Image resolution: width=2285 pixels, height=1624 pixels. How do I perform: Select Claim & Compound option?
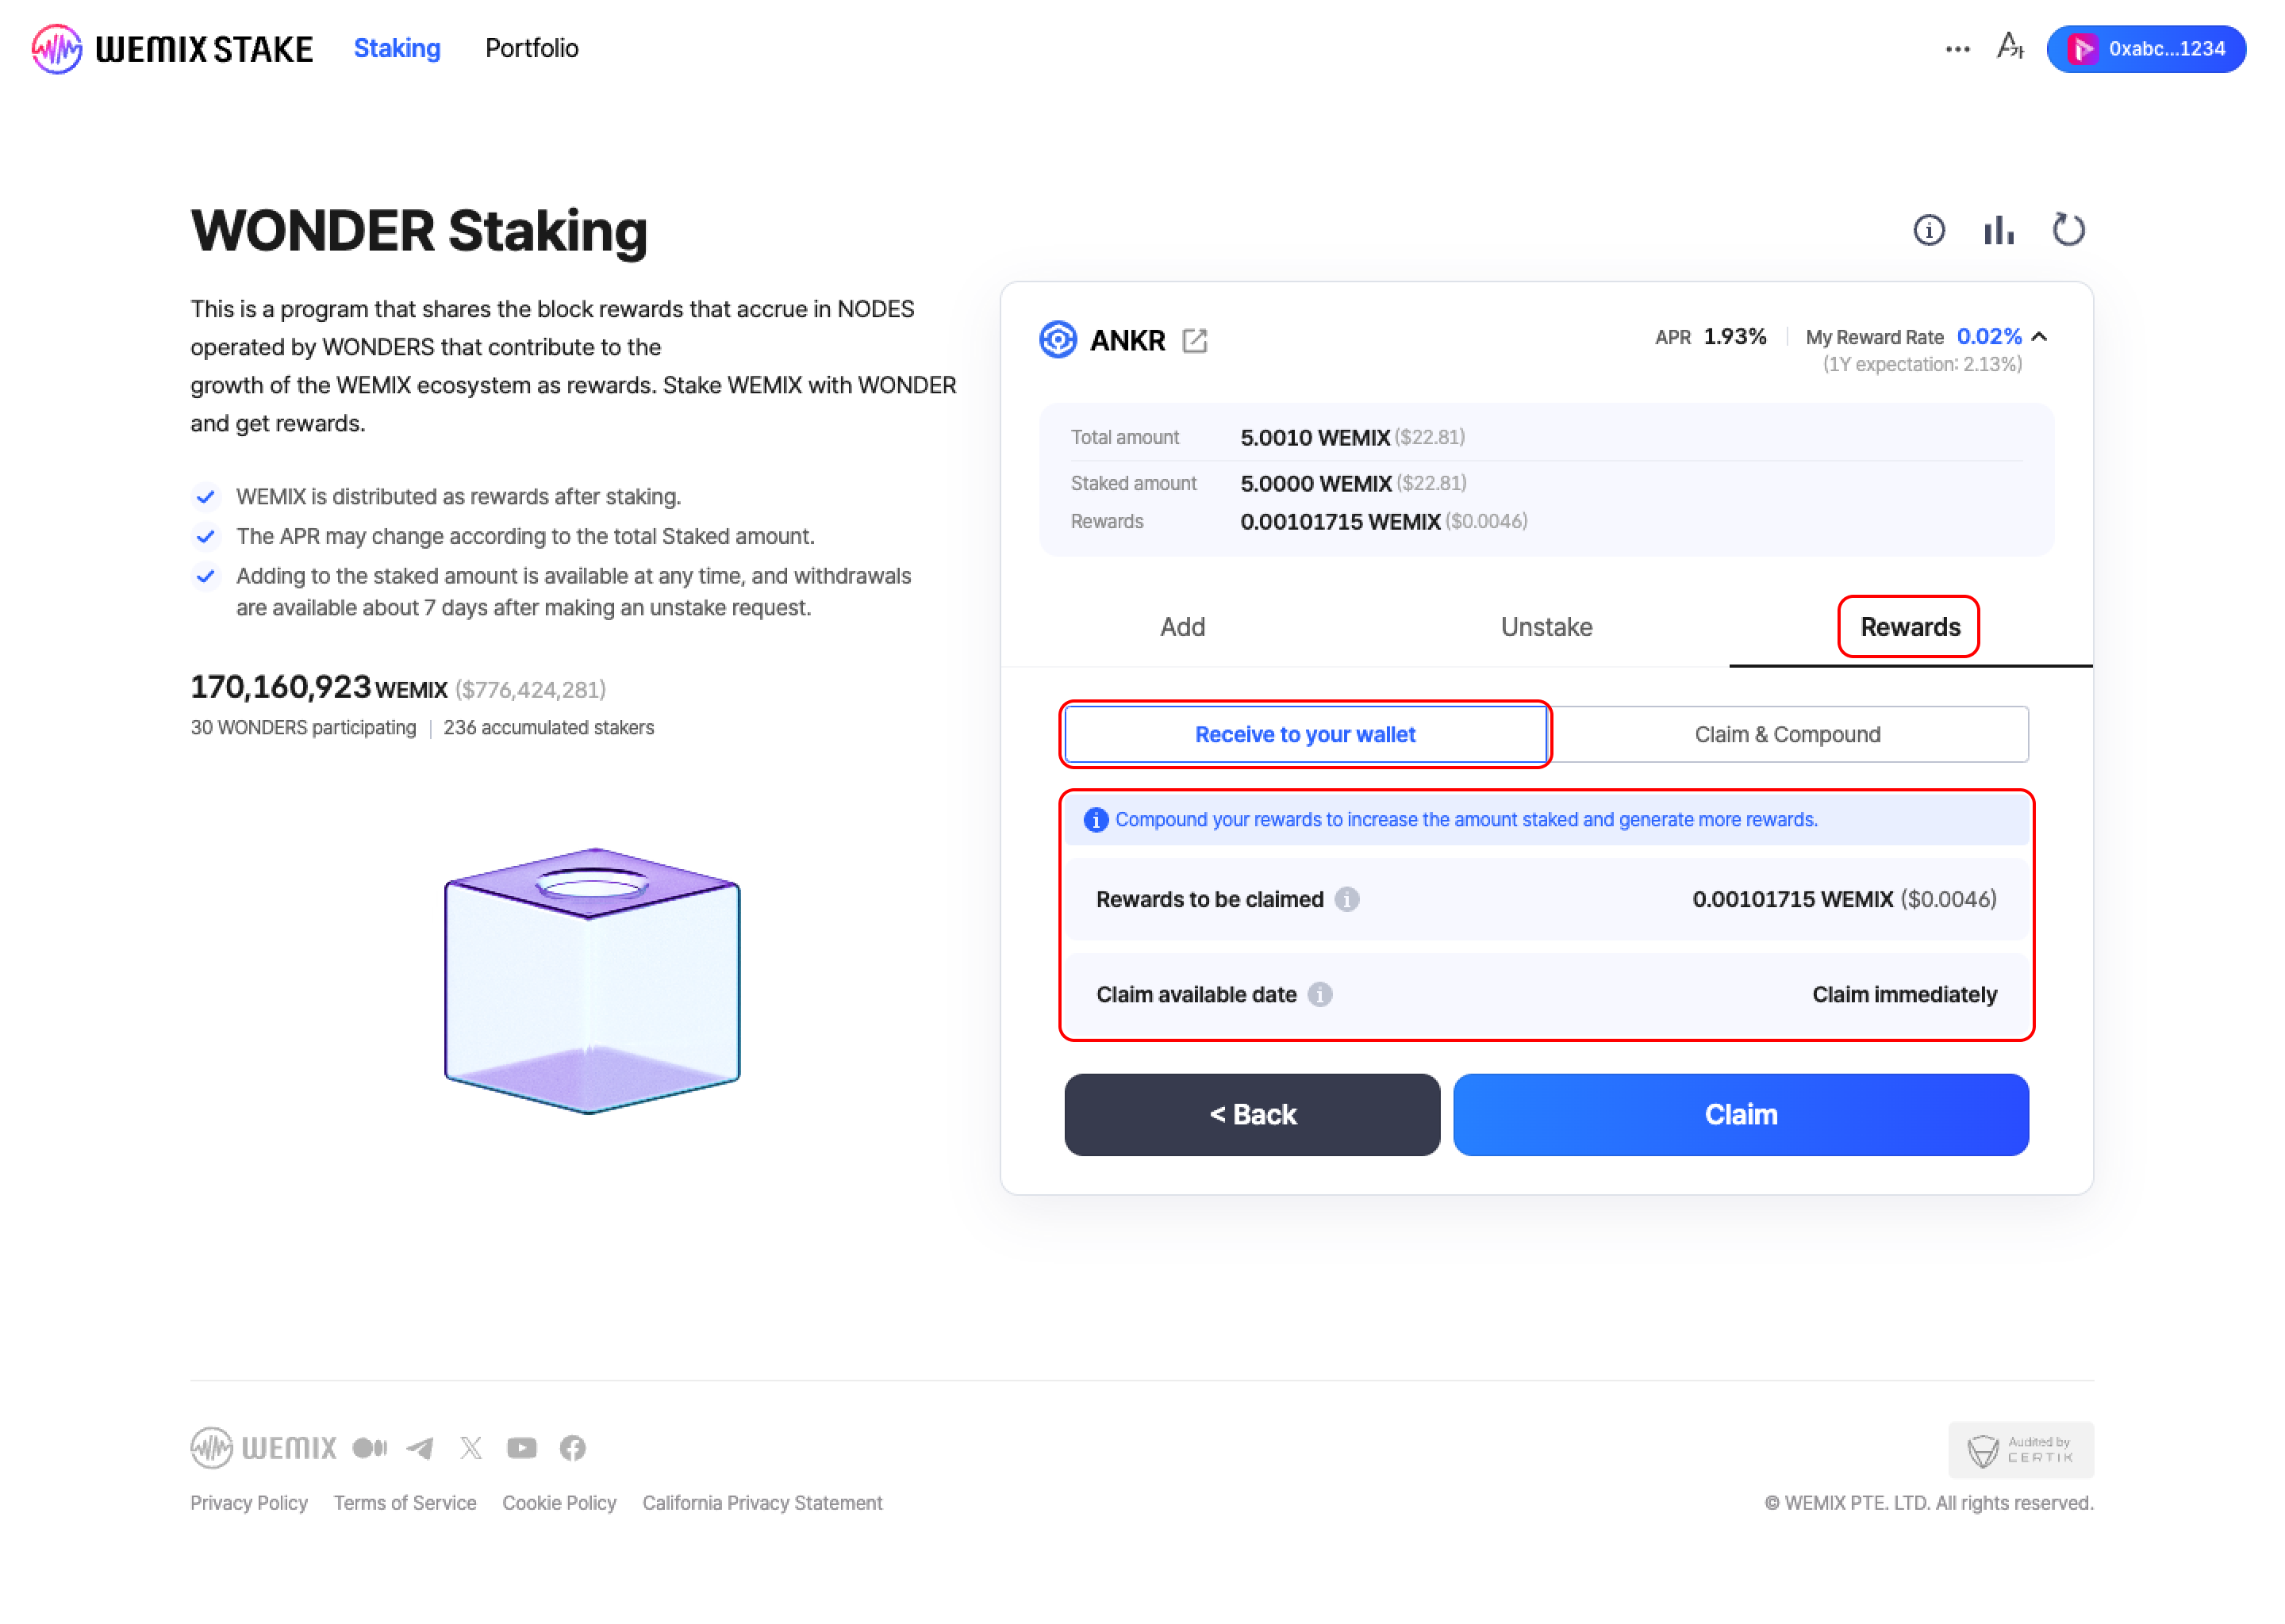[x=1787, y=734]
